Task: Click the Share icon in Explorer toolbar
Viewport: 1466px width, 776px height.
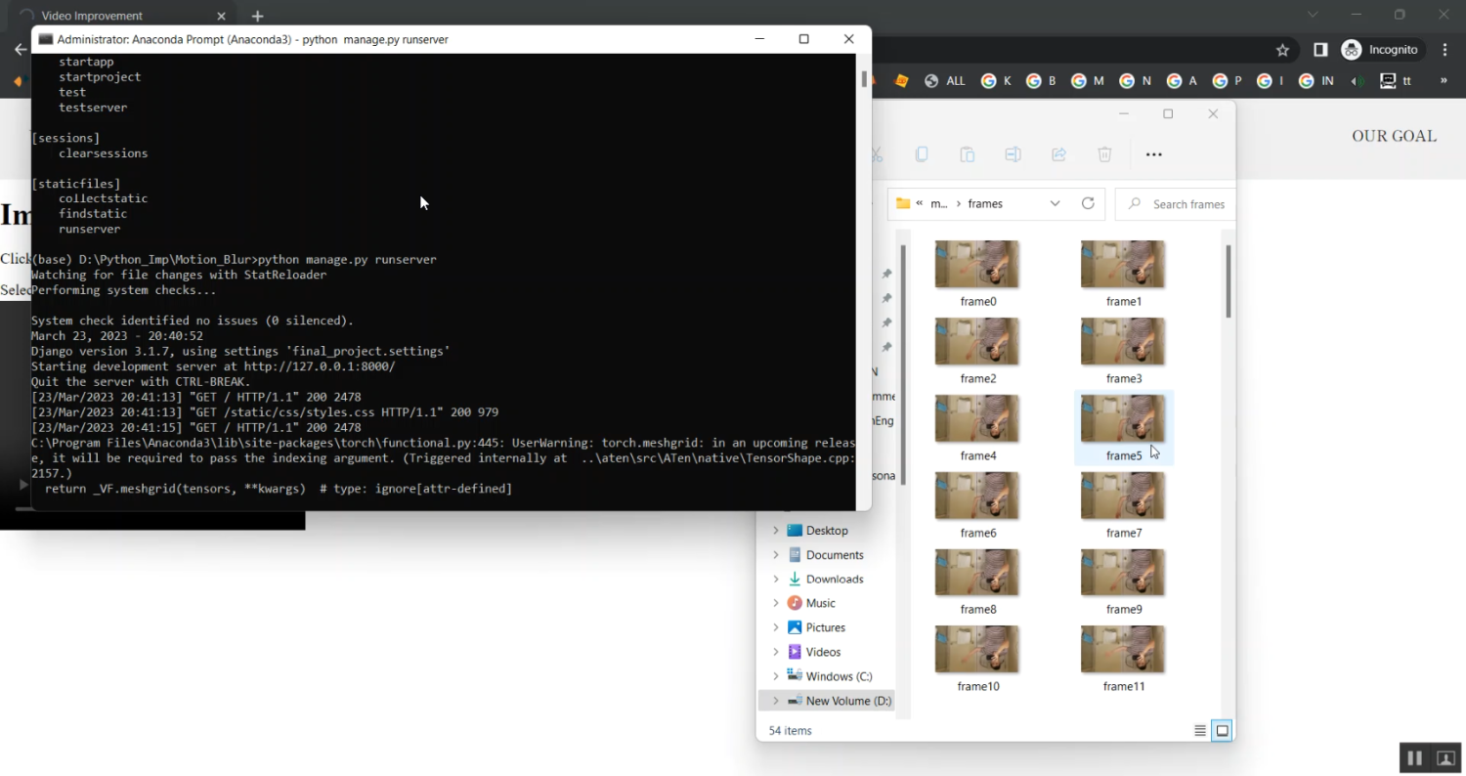Action: click(1058, 154)
